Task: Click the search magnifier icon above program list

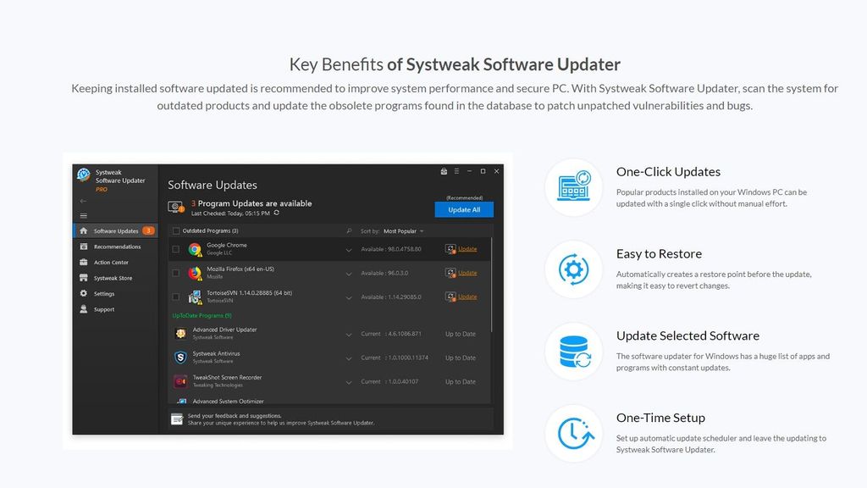Action: pyautogui.click(x=347, y=230)
